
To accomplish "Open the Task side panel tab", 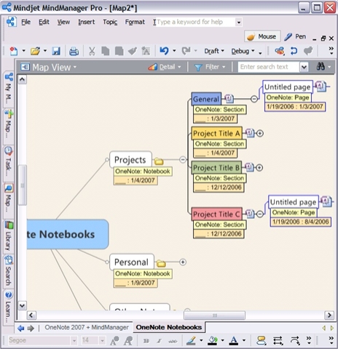I will [9, 163].
